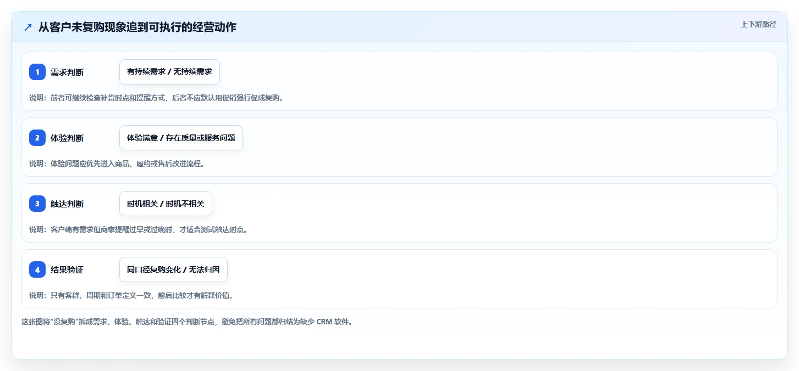This screenshot has width=799, height=371.
Task: Click the note starting 说明：前者可继续检查补货时点
Action: (x=156, y=98)
